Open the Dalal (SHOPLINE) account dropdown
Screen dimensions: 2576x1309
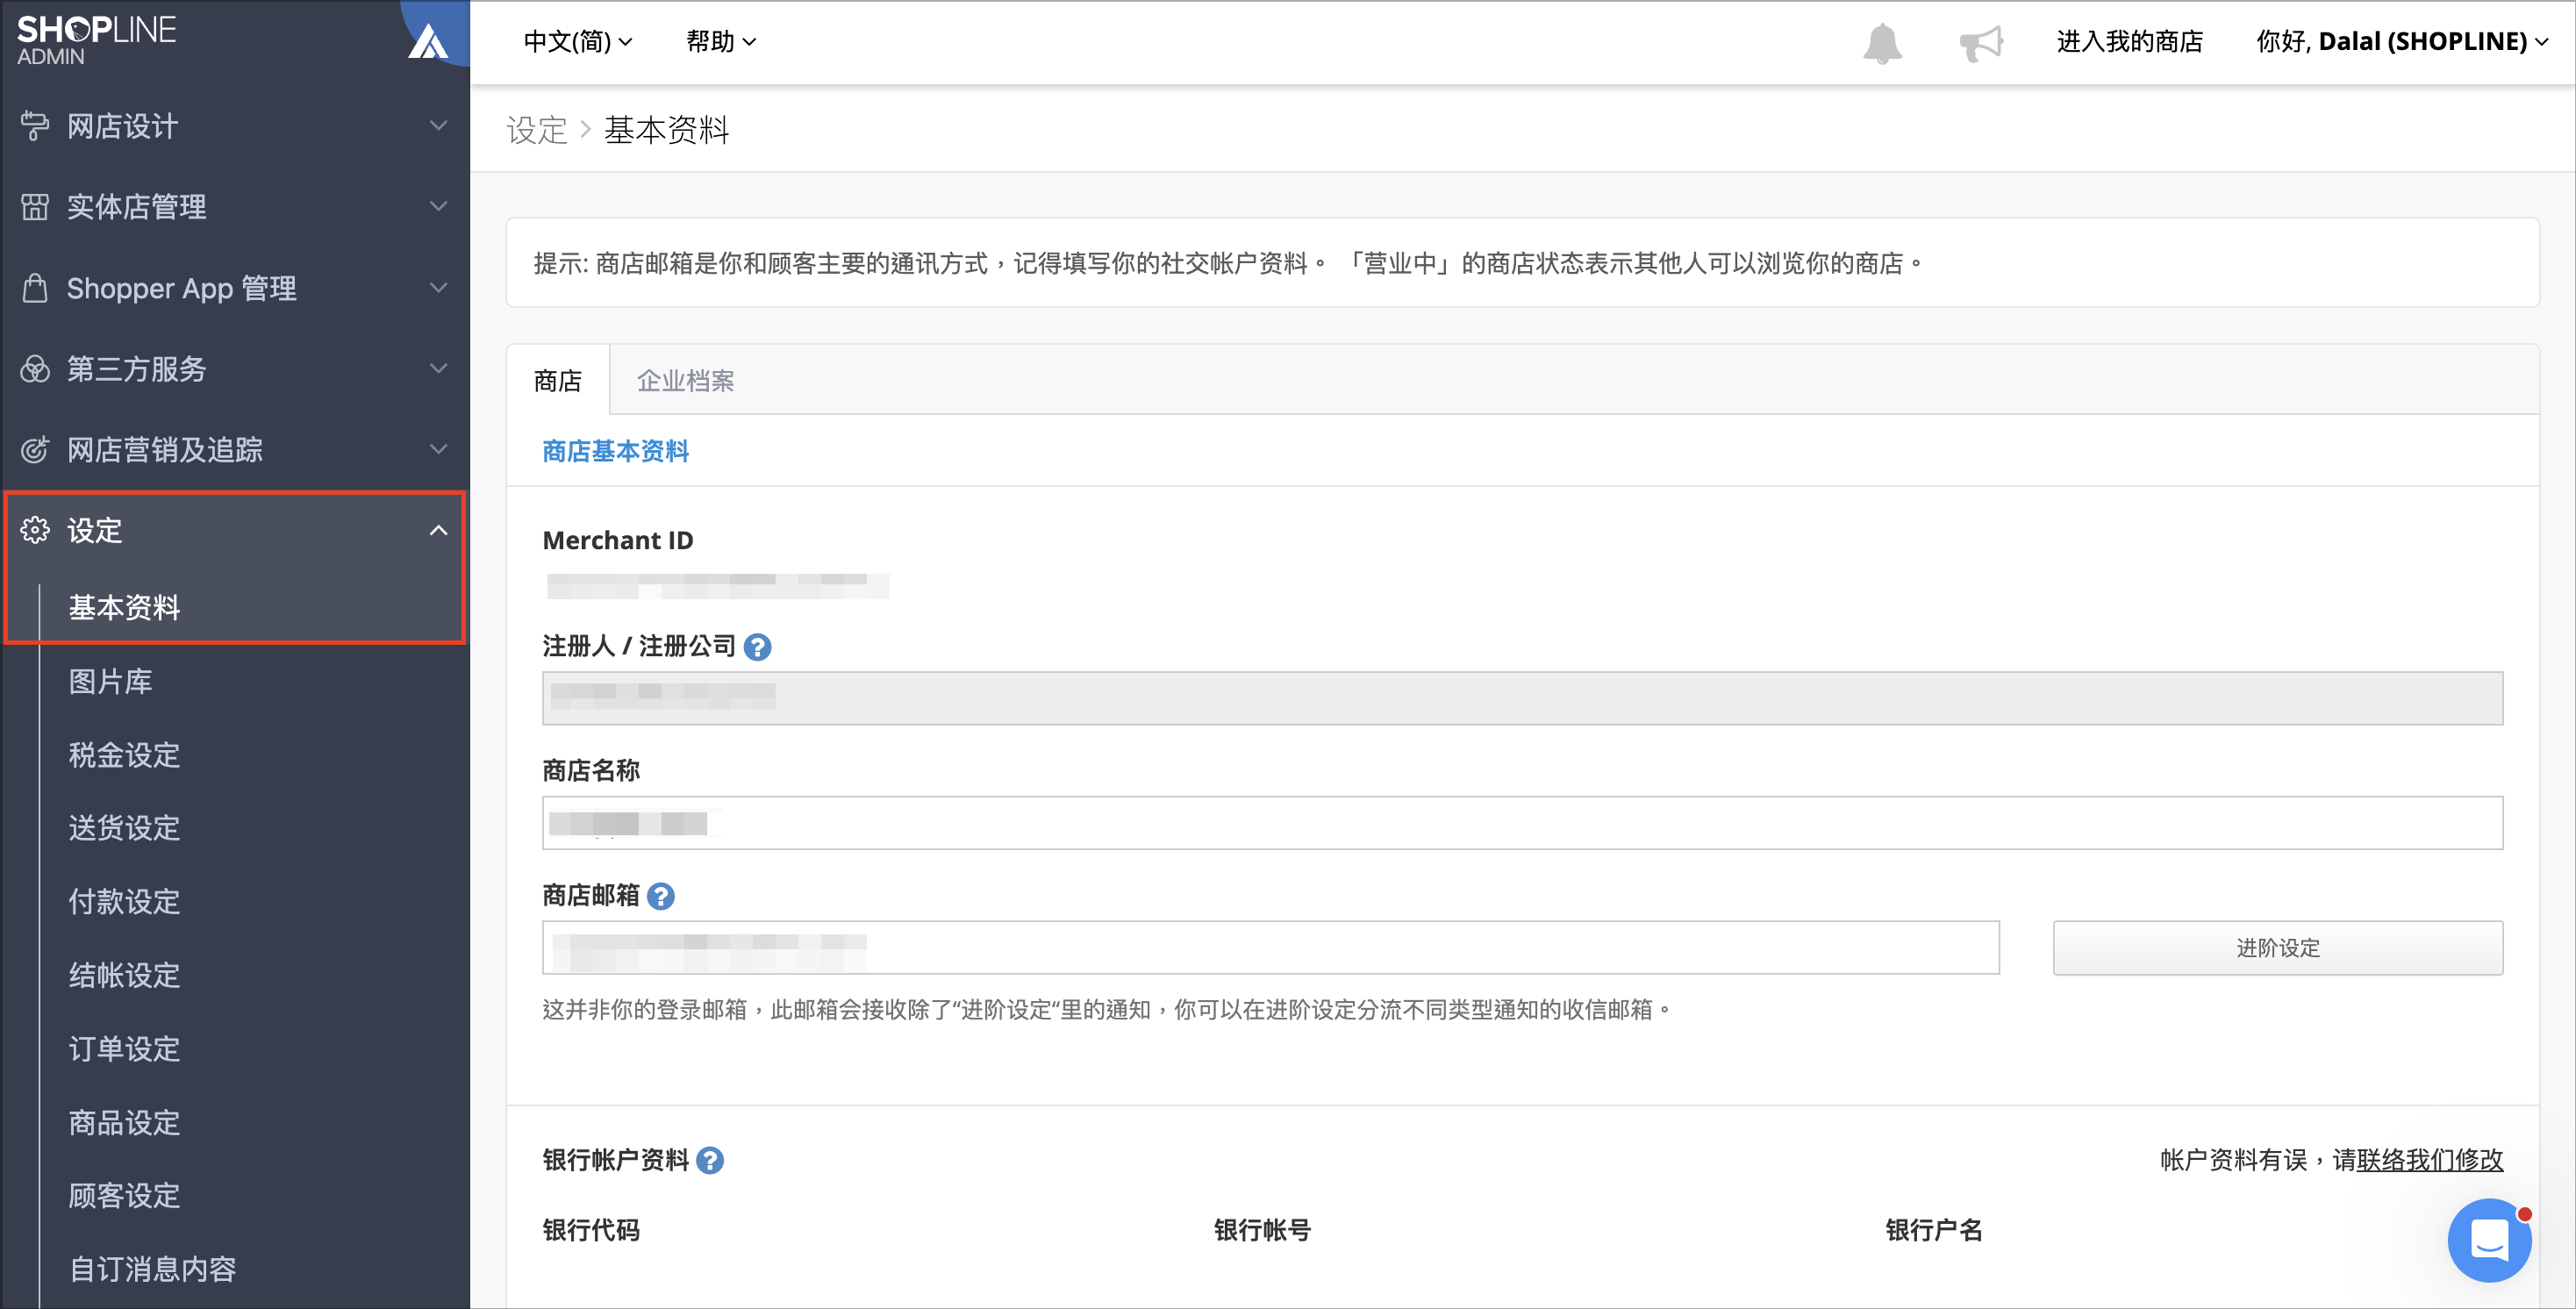(2402, 42)
